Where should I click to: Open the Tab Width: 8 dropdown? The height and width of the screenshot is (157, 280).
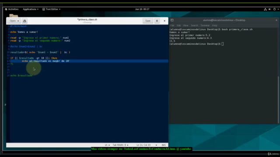click(120, 145)
